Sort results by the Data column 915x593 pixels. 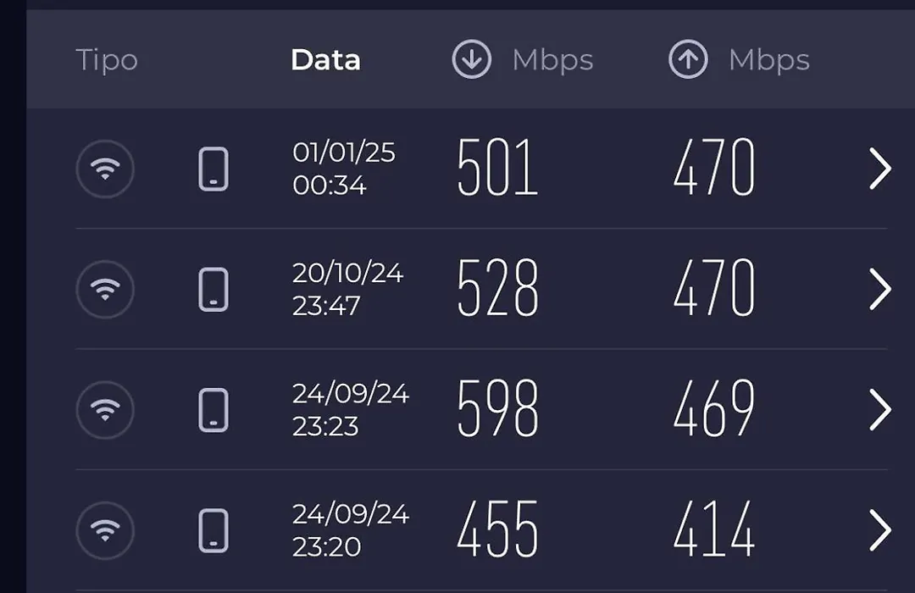[325, 59]
